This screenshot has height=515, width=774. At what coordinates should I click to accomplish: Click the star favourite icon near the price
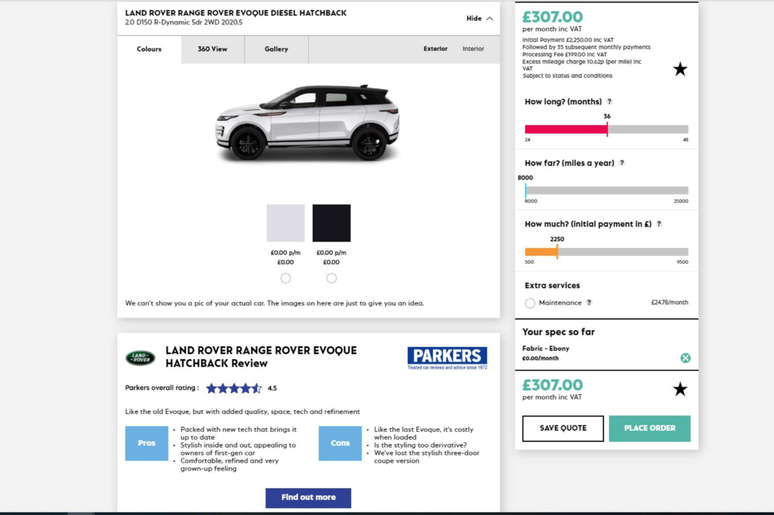(680, 69)
